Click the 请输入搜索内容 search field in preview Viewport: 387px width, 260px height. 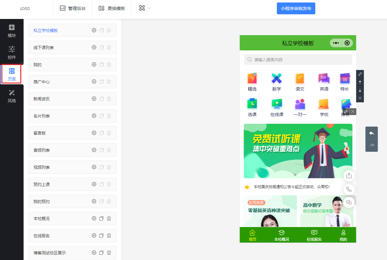[x=298, y=59]
